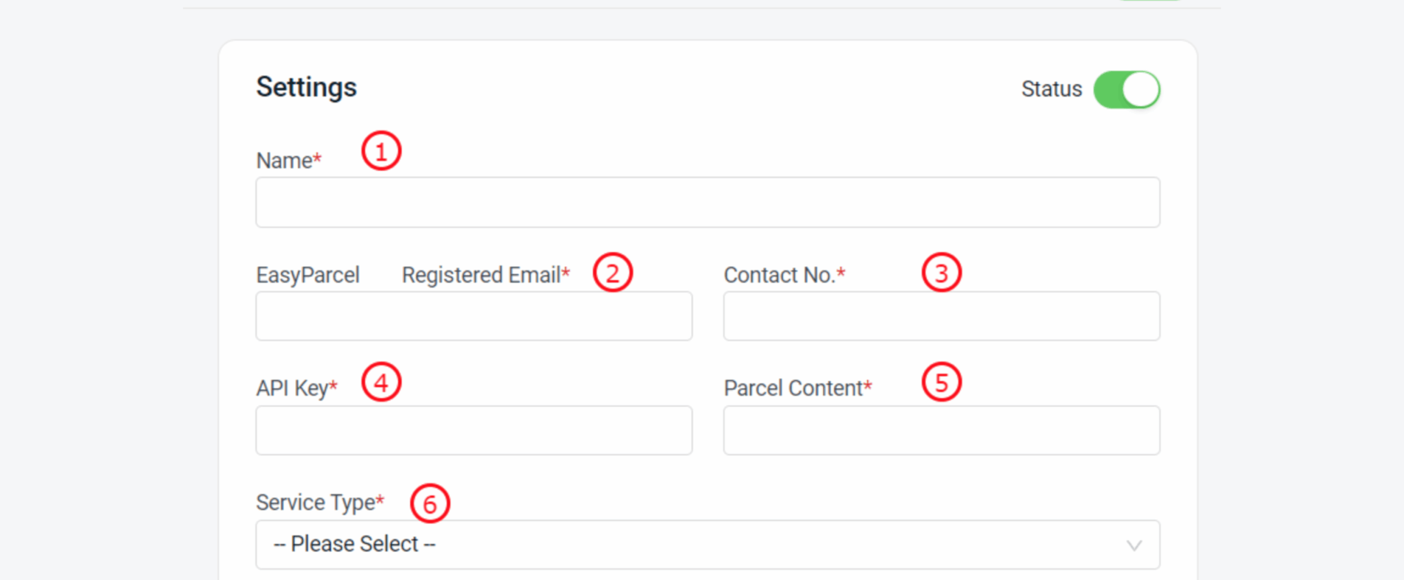Click the red circled marker 6 beside Service Type

[431, 503]
